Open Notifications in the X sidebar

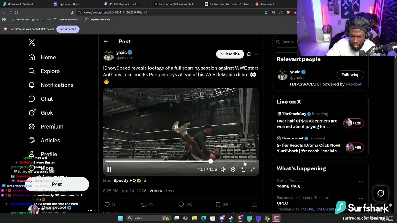(51, 85)
